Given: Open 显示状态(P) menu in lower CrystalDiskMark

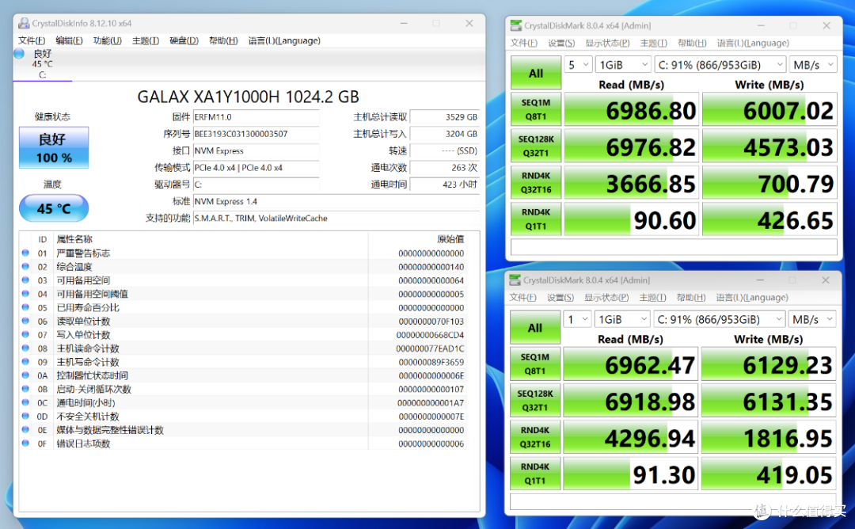Looking at the screenshot, I should click(x=606, y=298).
